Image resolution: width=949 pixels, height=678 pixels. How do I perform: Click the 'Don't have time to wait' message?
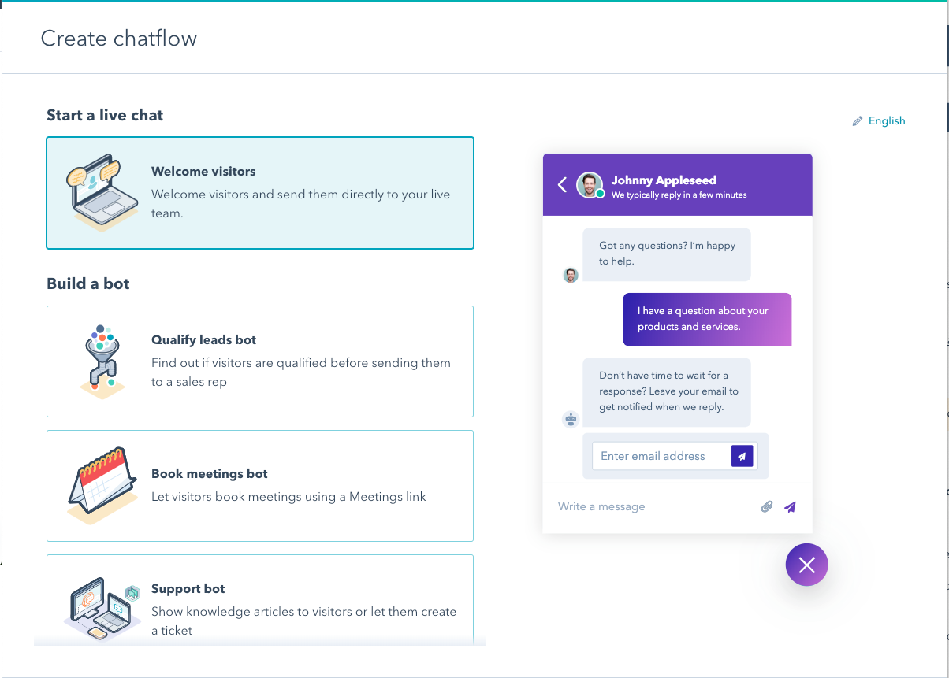click(667, 392)
